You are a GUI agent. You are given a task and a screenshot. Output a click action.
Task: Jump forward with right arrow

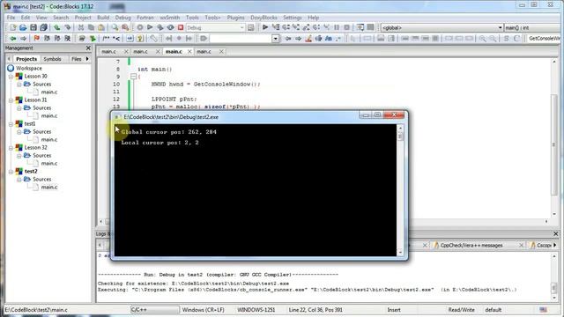[24, 39]
